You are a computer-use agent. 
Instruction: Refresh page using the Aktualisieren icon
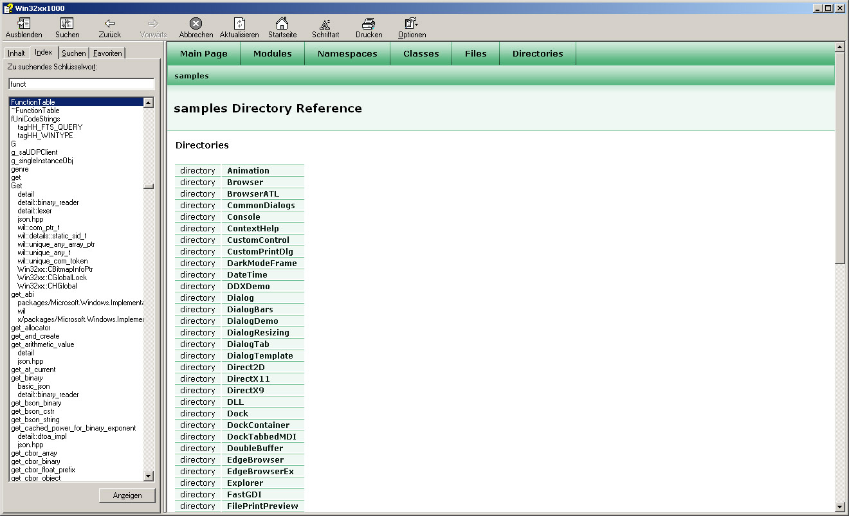[239, 24]
